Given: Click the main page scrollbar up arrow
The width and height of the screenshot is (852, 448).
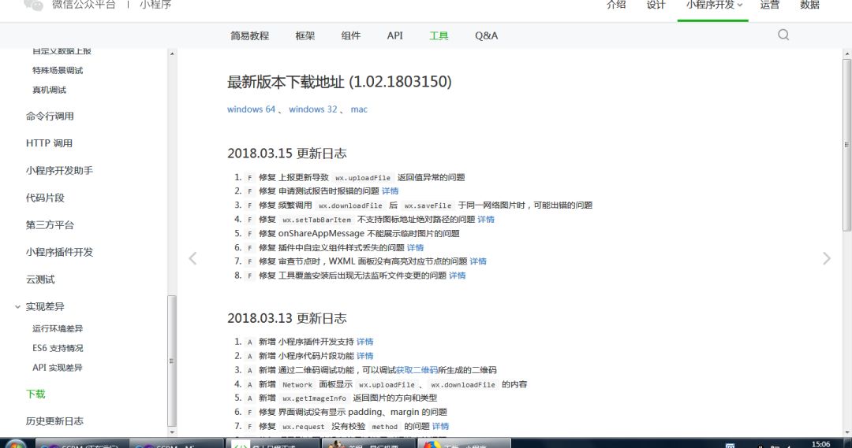Looking at the screenshot, I should 846,54.
